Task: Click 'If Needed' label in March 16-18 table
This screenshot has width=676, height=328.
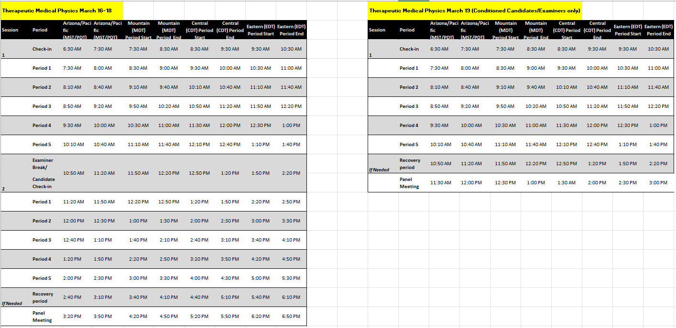Action: click(x=12, y=303)
